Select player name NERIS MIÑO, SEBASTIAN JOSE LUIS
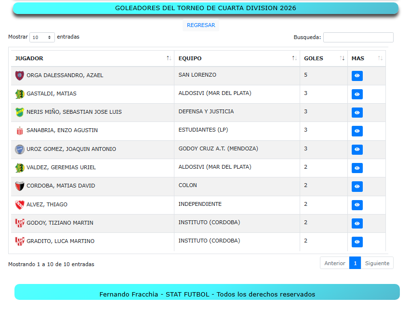The height and width of the screenshot is (310, 410). tap(74, 112)
